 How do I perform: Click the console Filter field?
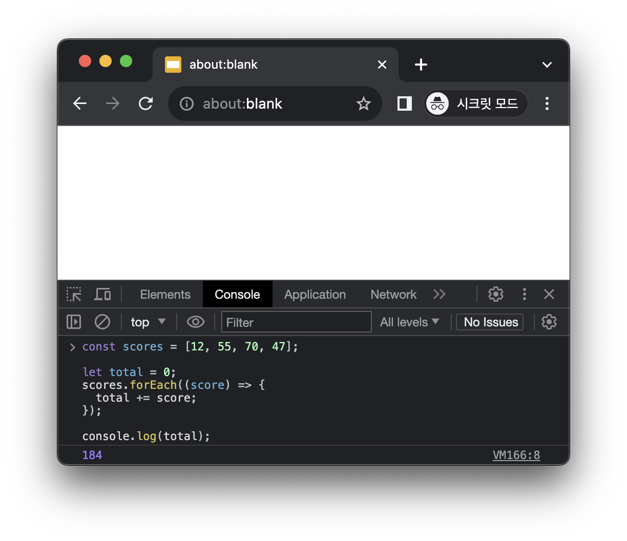tap(297, 322)
